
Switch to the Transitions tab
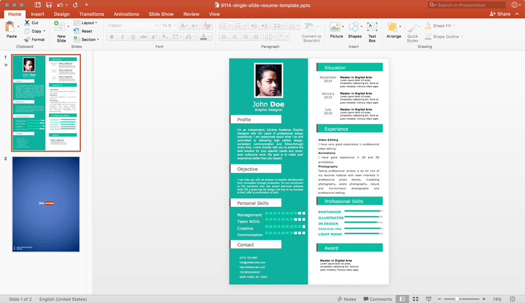point(91,14)
